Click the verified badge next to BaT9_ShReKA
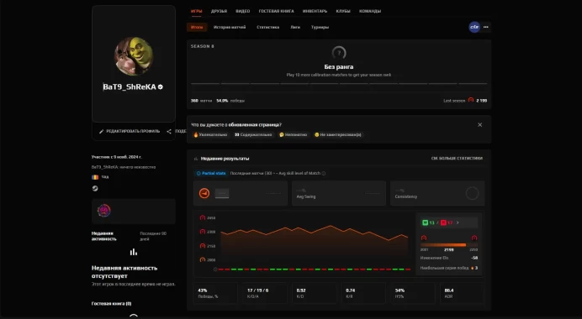The image size is (582, 319). click(x=161, y=86)
